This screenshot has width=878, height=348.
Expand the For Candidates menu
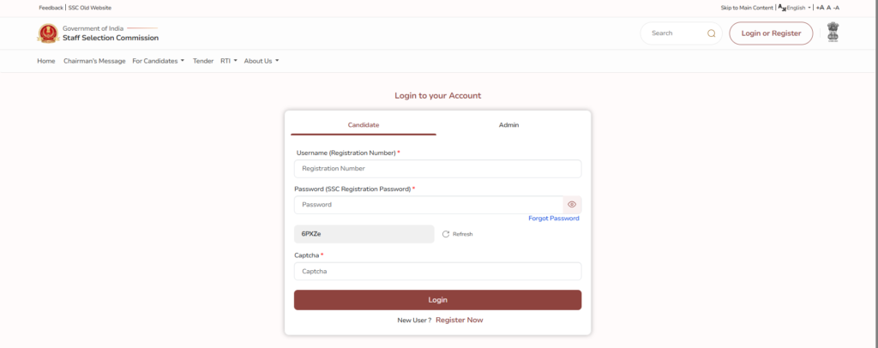point(158,61)
